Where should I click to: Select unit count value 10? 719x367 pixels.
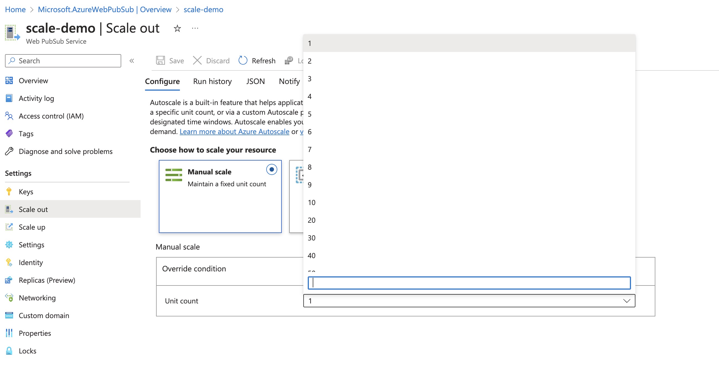point(312,202)
